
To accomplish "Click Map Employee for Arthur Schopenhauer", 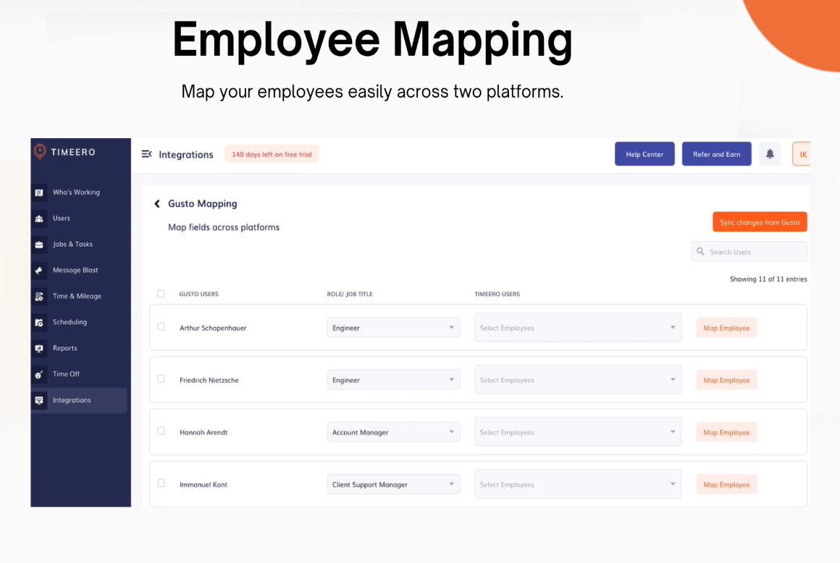I will pos(726,328).
